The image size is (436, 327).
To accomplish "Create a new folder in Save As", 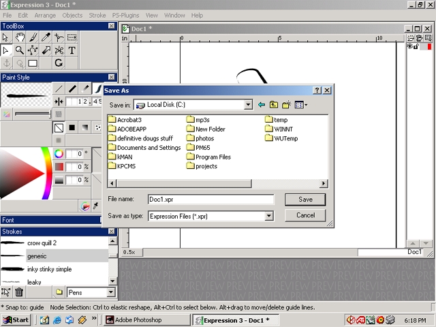I will pyautogui.click(x=286, y=105).
